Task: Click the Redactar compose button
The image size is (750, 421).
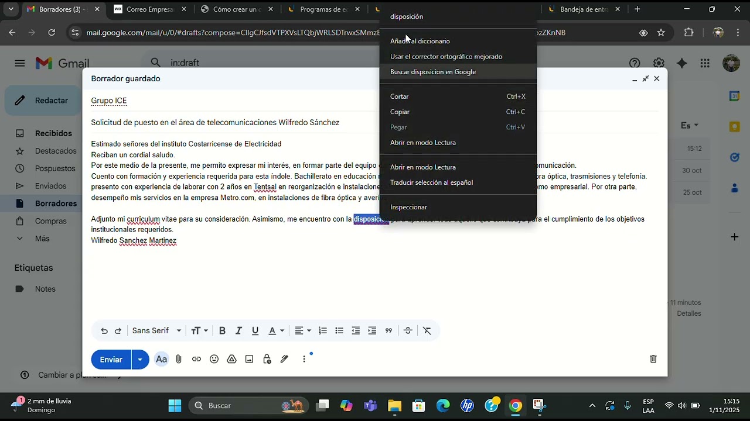Action: pyautogui.click(x=43, y=101)
